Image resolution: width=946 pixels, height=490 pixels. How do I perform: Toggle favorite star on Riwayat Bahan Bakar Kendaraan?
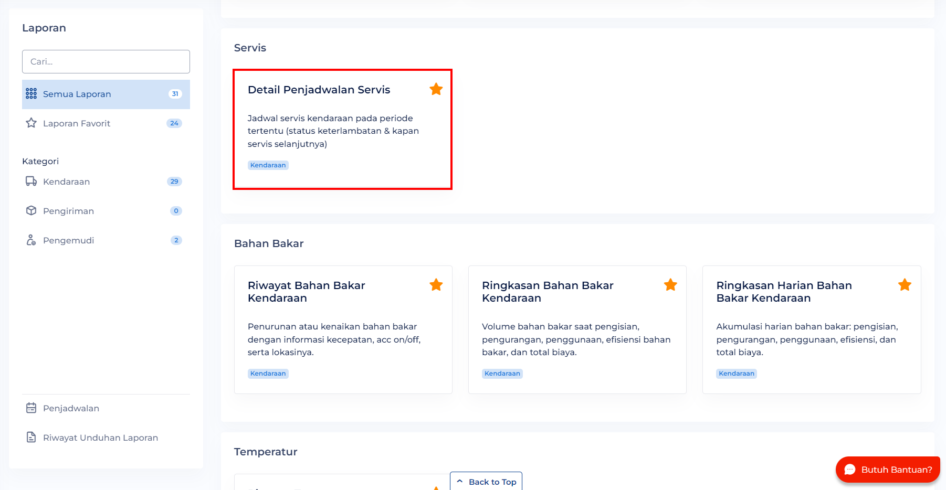click(x=436, y=285)
